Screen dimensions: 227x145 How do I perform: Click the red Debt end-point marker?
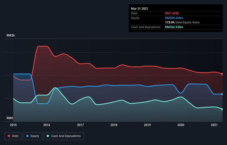pyautogui.click(x=222, y=74)
